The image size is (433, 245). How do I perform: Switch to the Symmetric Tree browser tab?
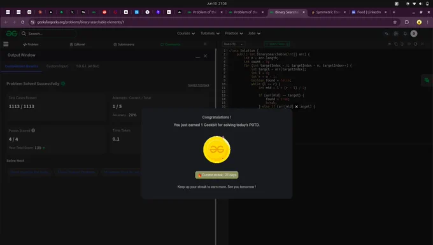tap(328, 12)
